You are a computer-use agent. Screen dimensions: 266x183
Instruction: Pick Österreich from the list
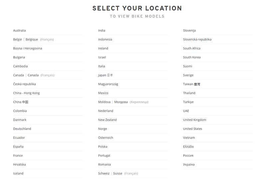(105, 138)
